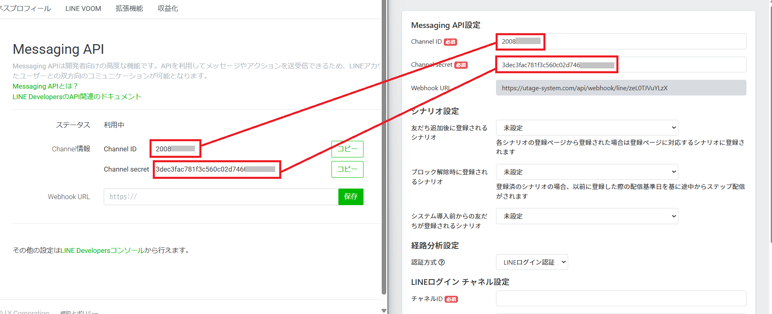This screenshot has height=314, width=772.
Task: Open the Messaging APIとは？ link
Action: (x=45, y=86)
